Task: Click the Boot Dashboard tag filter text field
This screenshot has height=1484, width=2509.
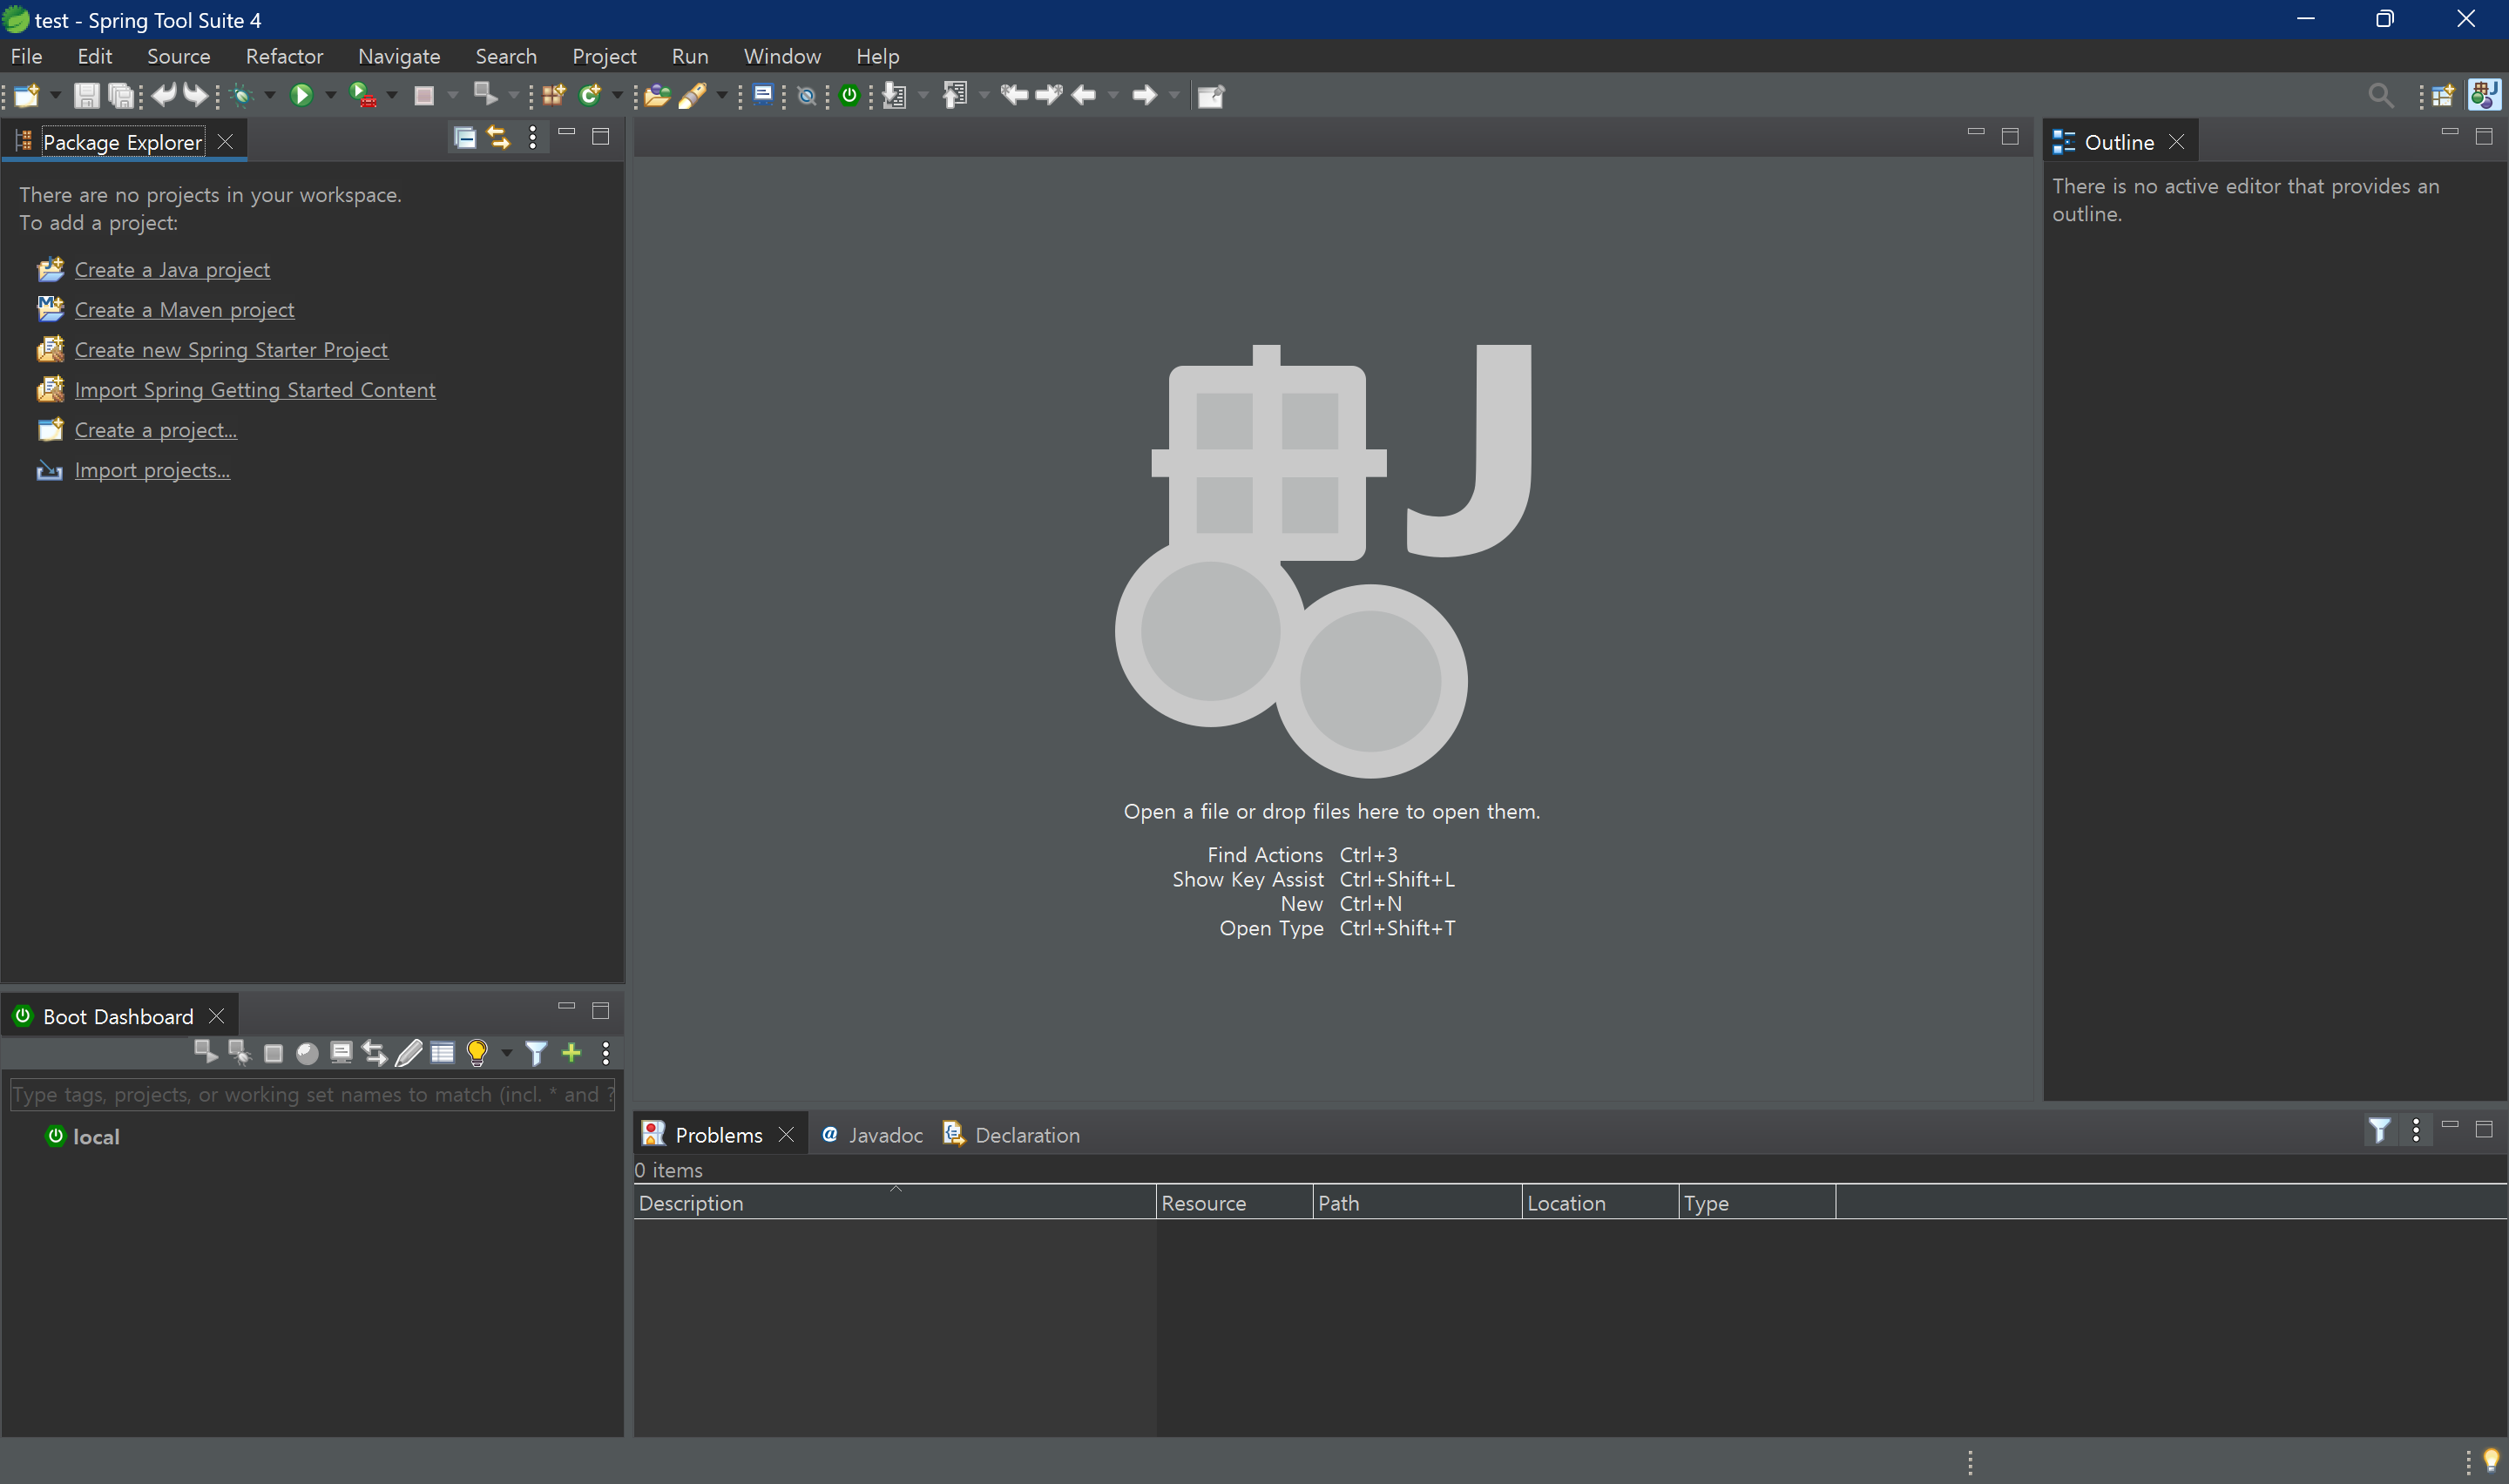Action: 312,1094
